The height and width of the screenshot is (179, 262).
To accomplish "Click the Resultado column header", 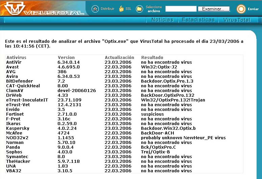I will point(152,58).
